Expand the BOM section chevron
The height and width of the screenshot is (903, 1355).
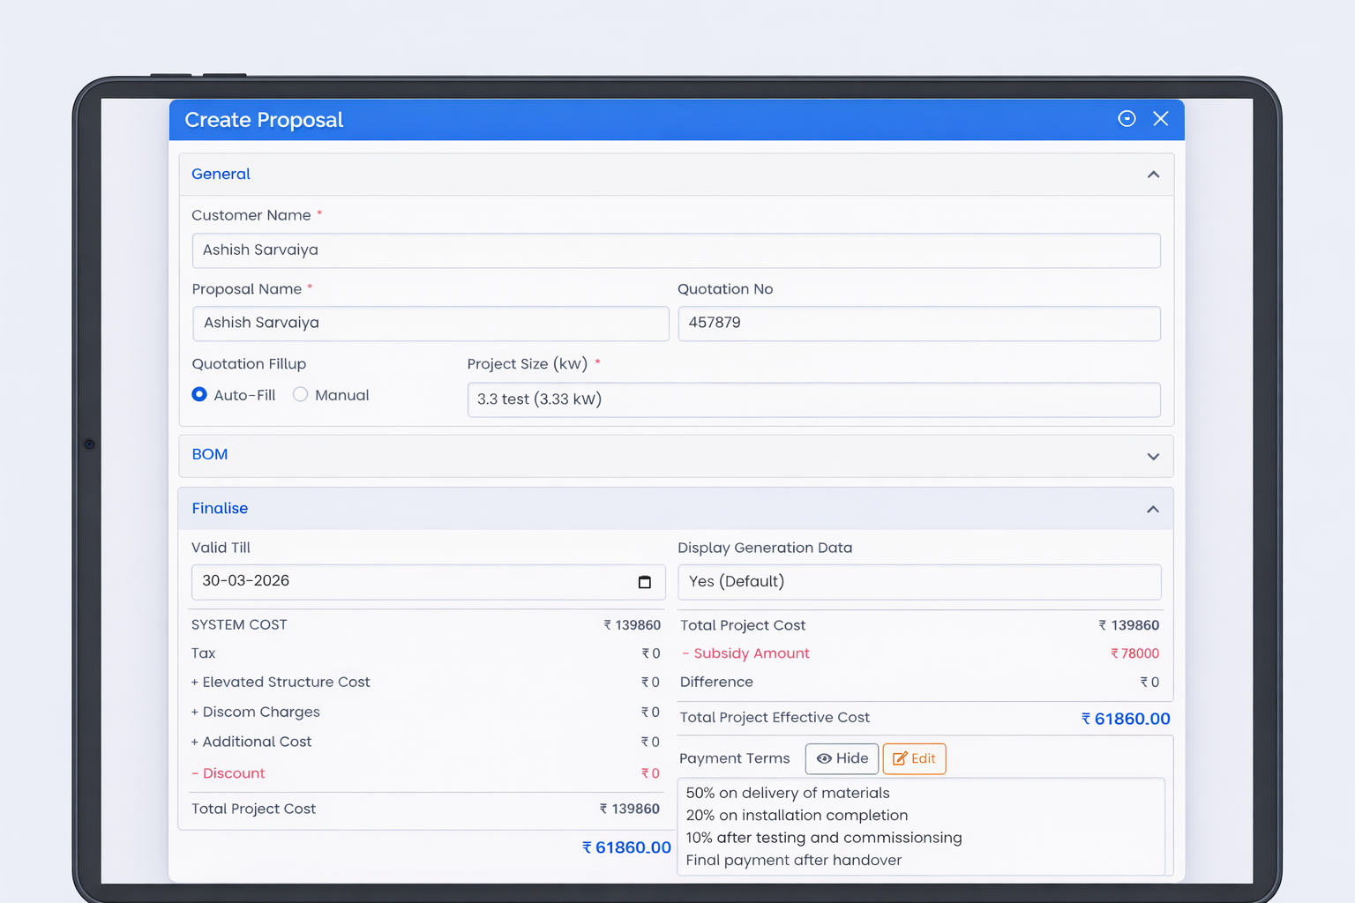[x=1153, y=456]
